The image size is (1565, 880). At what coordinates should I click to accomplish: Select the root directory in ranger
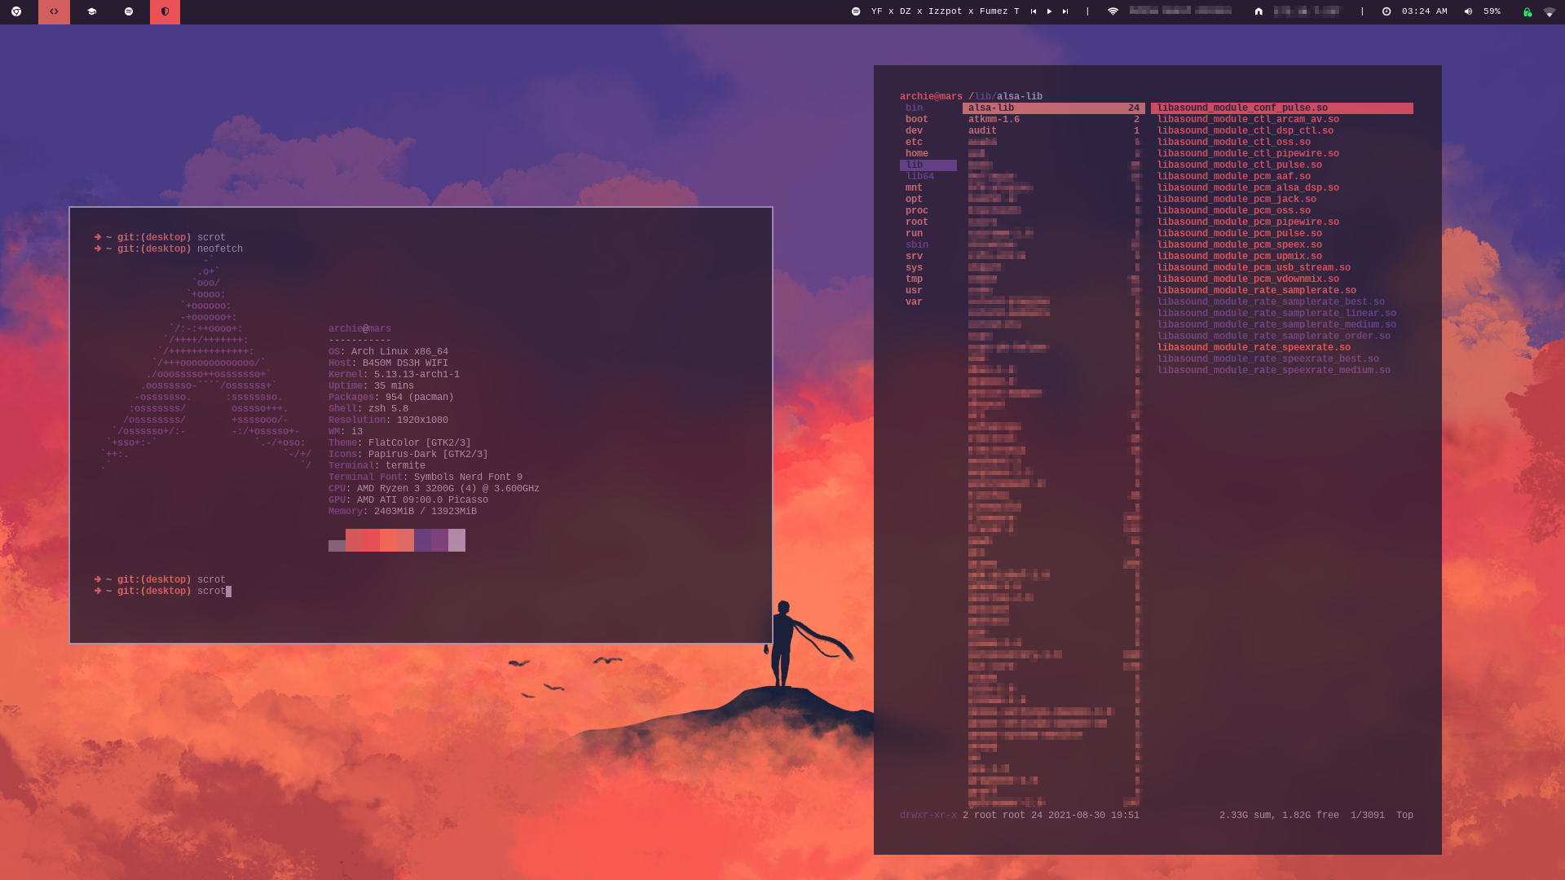pos(916,222)
